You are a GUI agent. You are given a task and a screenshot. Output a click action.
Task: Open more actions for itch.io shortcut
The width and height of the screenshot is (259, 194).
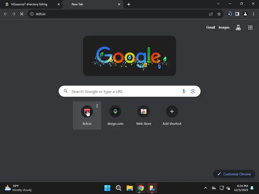97,106
